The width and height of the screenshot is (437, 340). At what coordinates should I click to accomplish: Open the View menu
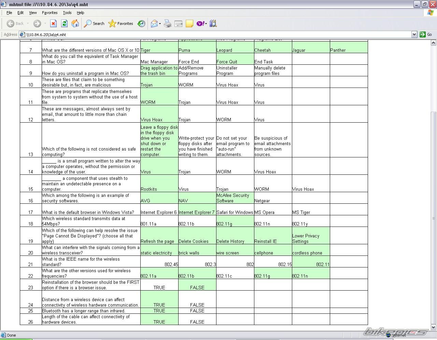coord(33,13)
